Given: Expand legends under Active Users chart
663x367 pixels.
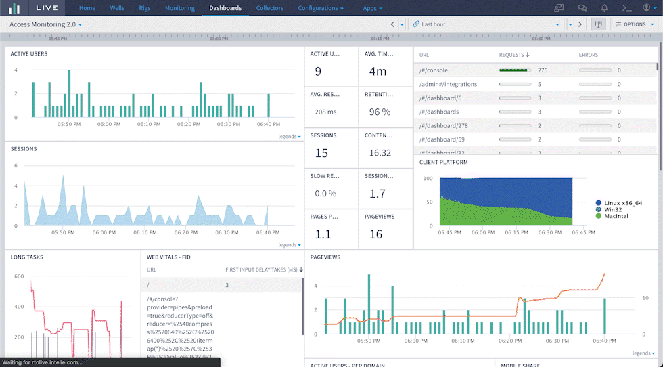Looking at the screenshot, I should coord(290,137).
